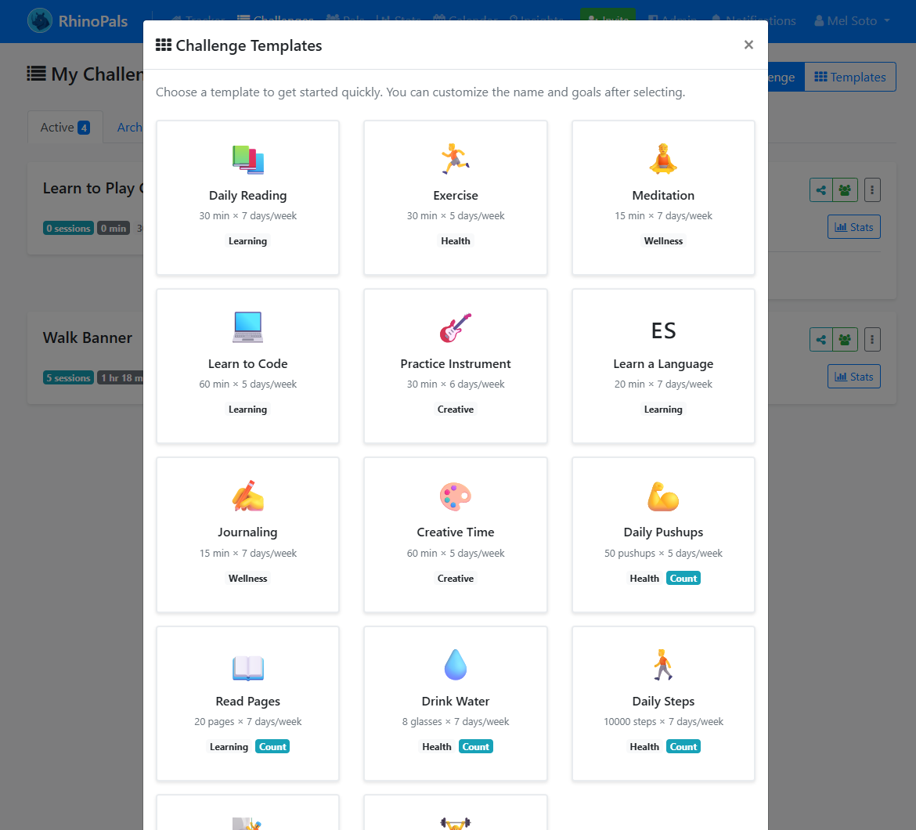Close the Challenge Templates dialog
The height and width of the screenshot is (830, 916).
coord(748,45)
